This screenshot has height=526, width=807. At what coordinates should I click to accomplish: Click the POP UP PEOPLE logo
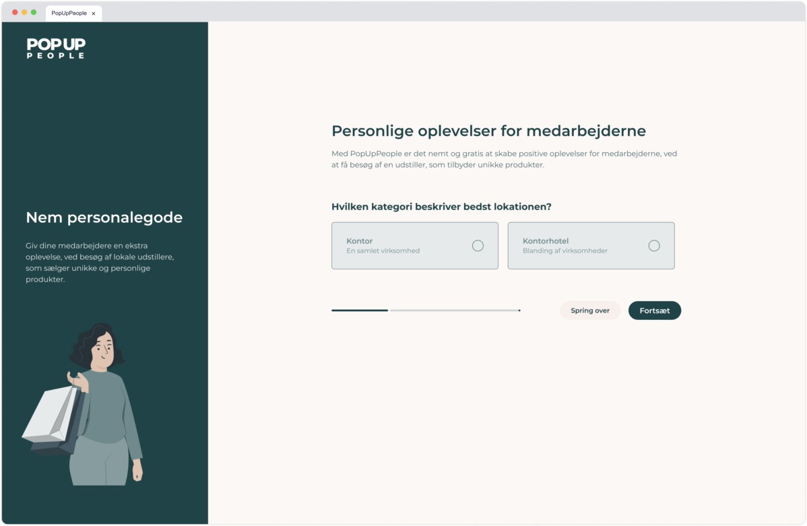(56, 48)
